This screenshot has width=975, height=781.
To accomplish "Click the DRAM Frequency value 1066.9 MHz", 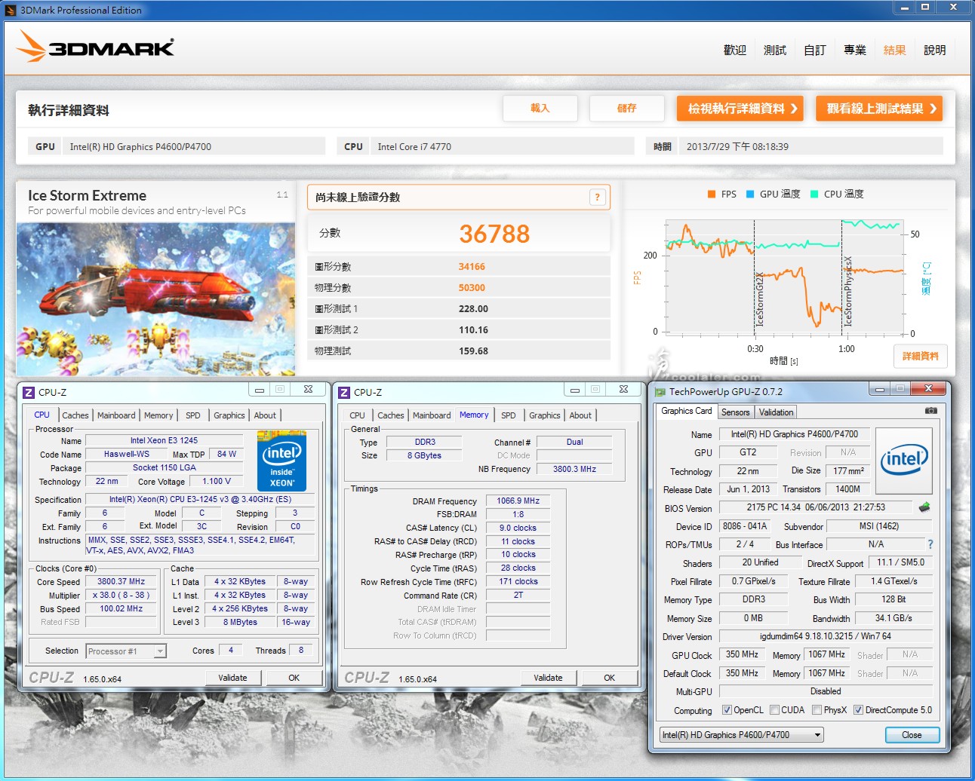I will [x=518, y=501].
